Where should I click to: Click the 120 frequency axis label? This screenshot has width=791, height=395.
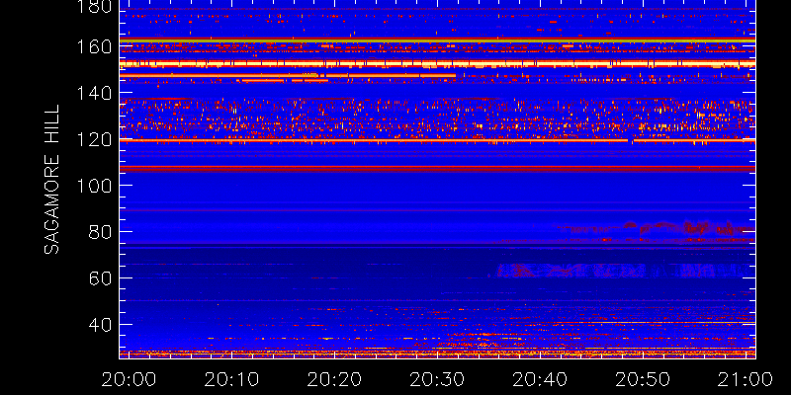pyautogui.click(x=94, y=139)
